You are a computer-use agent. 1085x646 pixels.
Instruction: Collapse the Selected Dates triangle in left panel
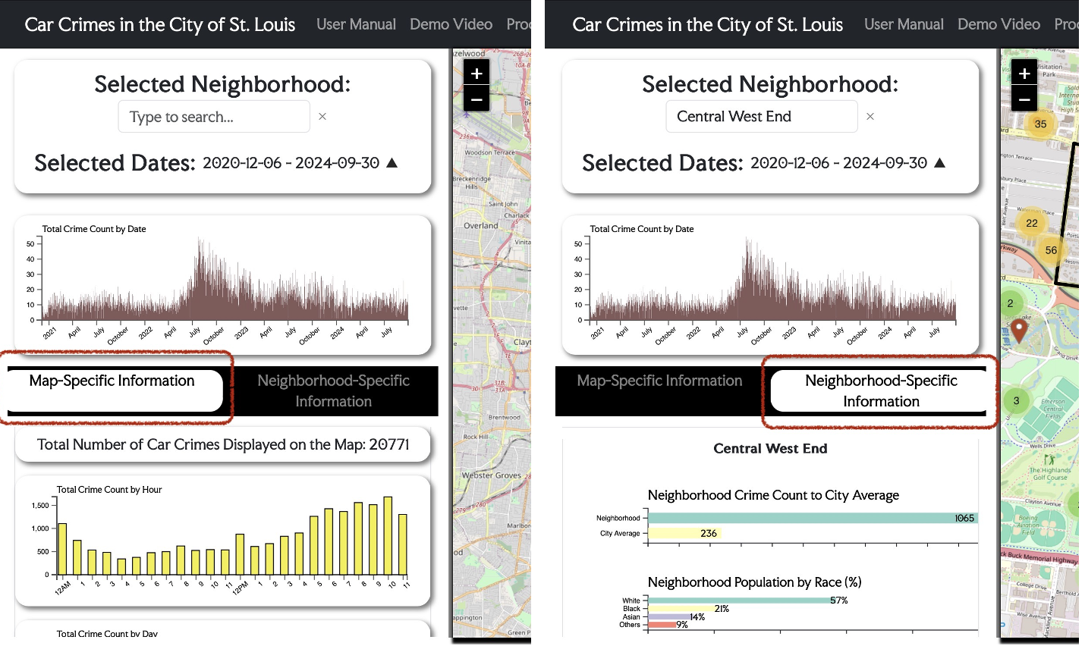[x=392, y=163]
